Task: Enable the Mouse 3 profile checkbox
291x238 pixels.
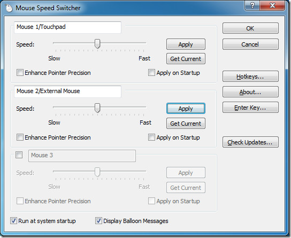Action: (x=19, y=155)
